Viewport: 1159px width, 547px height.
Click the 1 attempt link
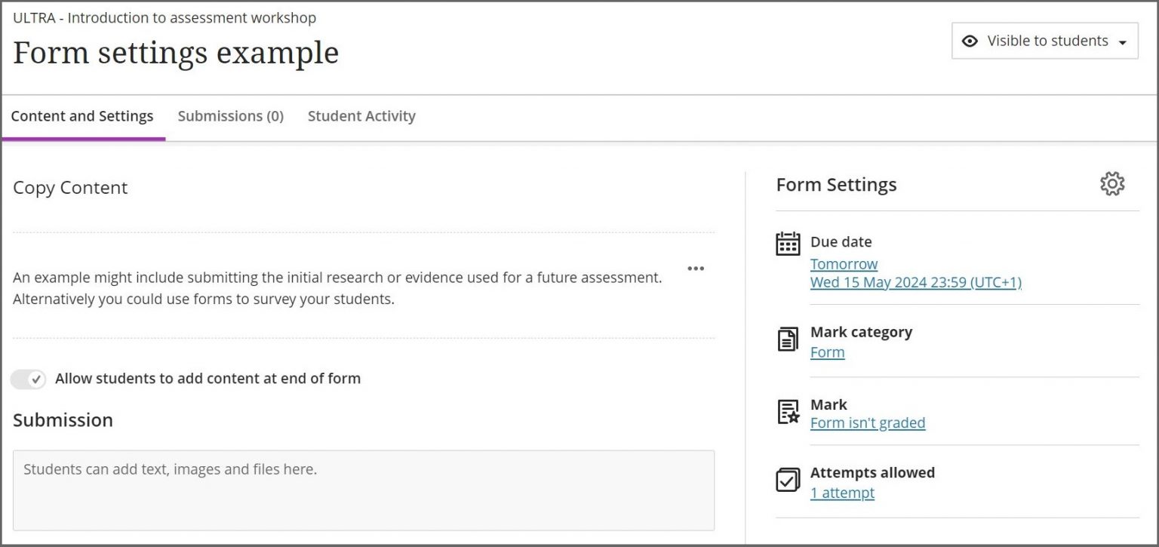[843, 493]
